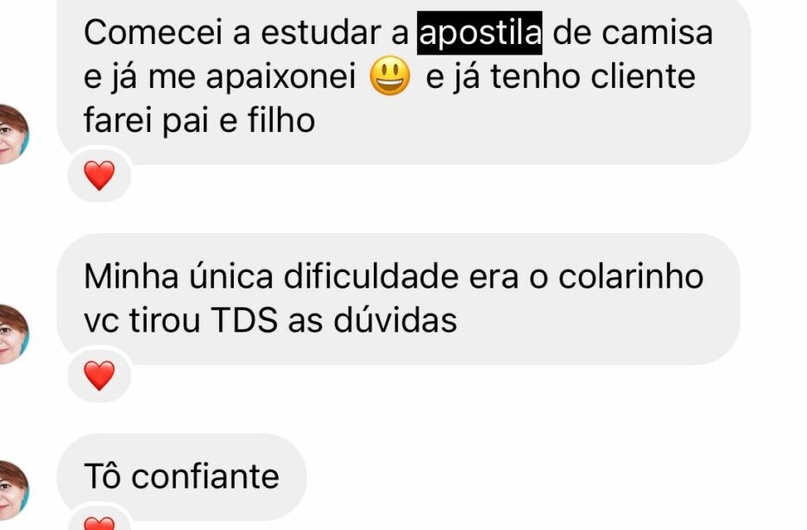The image size is (807, 530).
Task: Click the word colarinho in second message
Action: [630, 276]
